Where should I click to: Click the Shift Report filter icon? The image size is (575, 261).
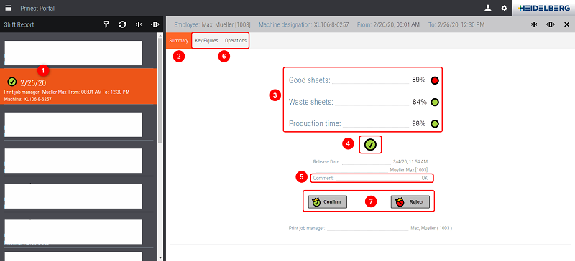106,24
